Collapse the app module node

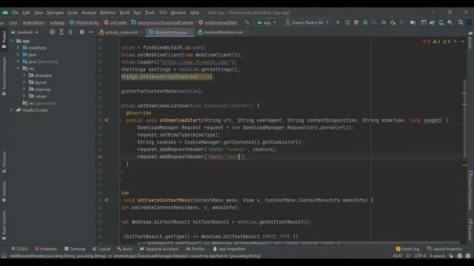click(12, 41)
